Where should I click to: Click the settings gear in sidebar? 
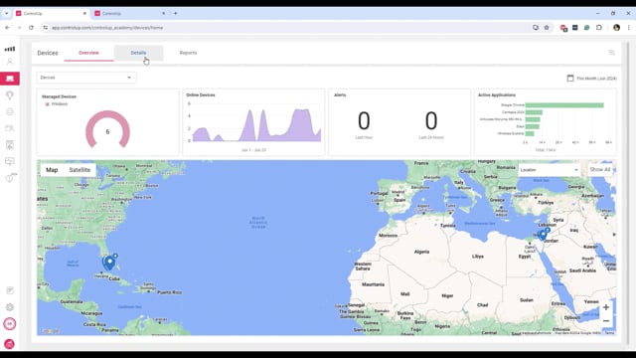(x=10, y=307)
